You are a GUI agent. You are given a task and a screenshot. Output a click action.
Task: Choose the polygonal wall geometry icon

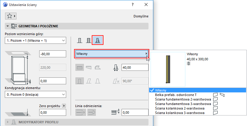tap(98, 68)
